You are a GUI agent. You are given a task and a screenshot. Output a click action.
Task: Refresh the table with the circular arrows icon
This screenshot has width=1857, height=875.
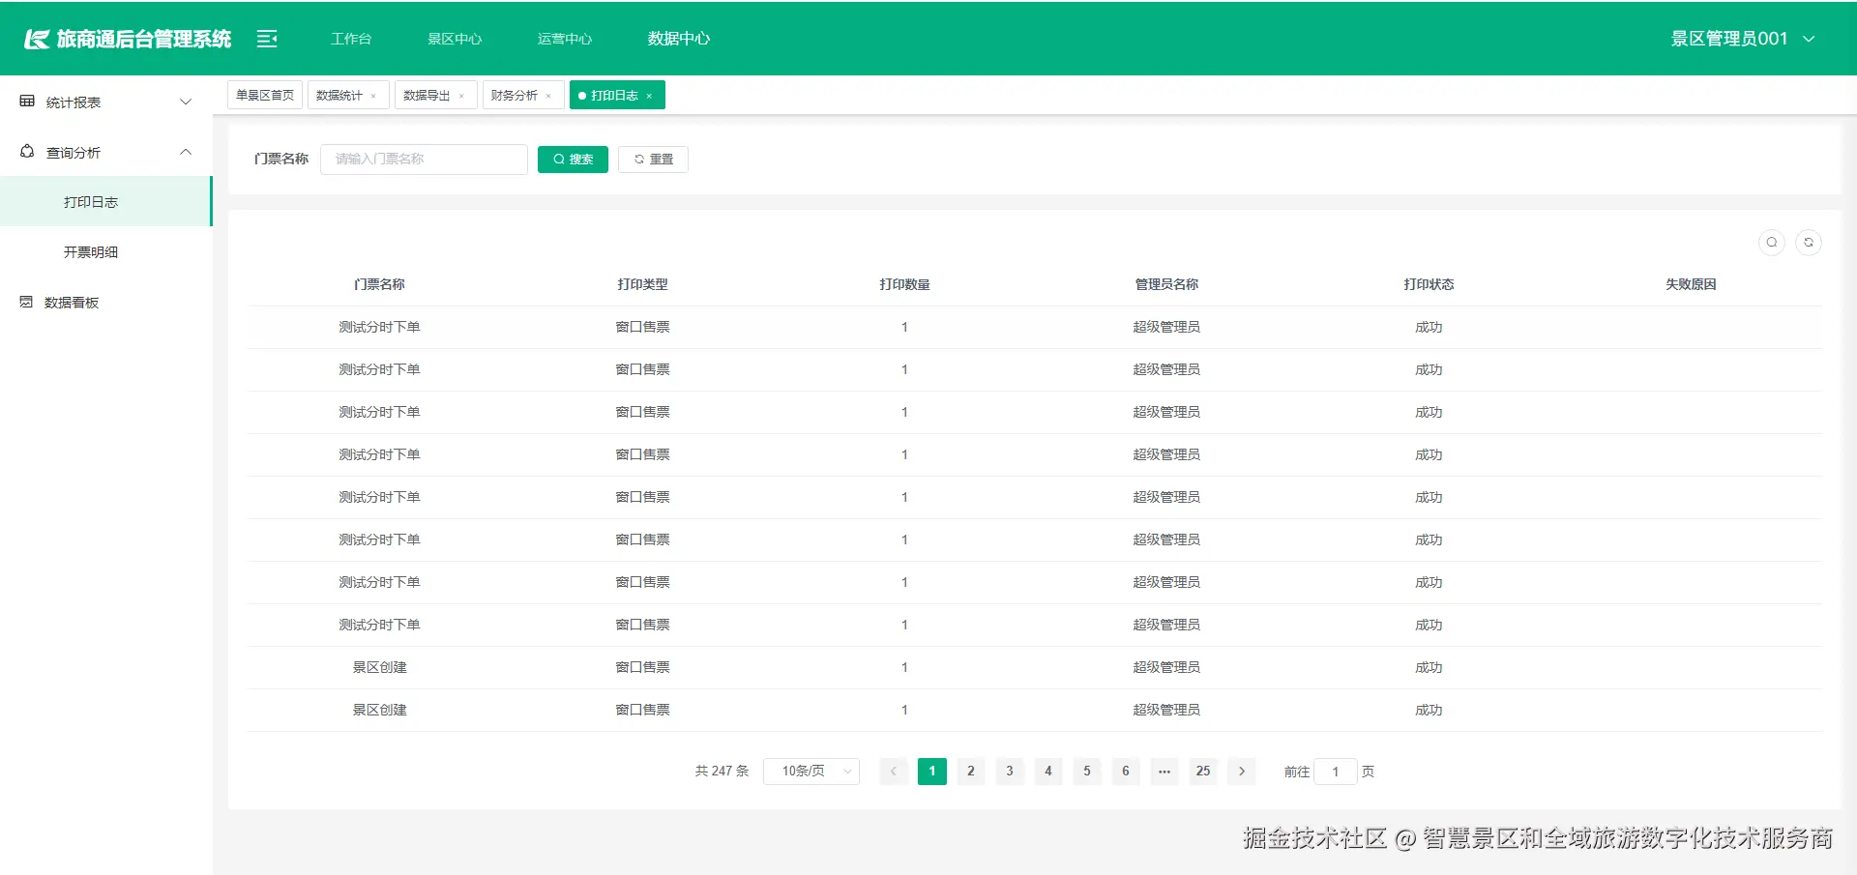pos(1808,243)
